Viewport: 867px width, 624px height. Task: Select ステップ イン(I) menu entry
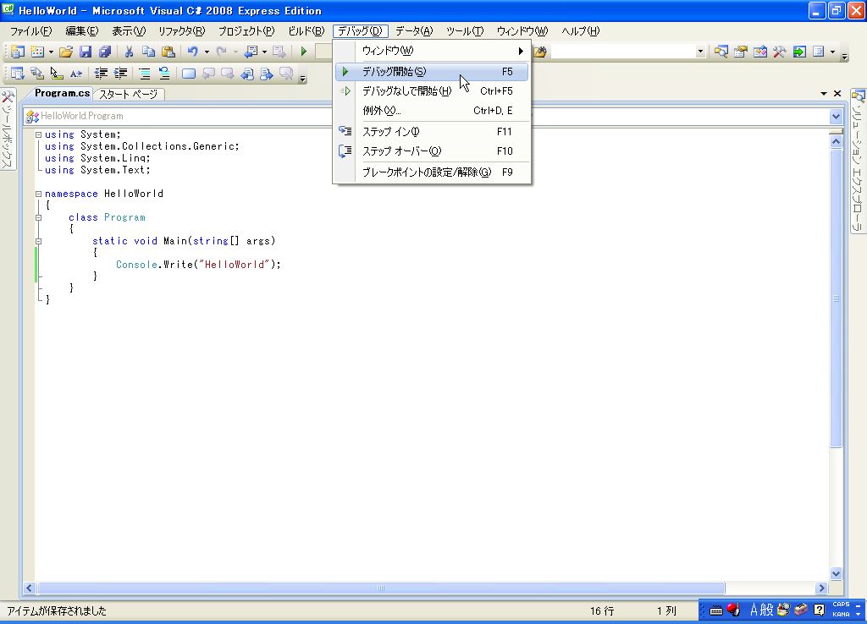[431, 131]
